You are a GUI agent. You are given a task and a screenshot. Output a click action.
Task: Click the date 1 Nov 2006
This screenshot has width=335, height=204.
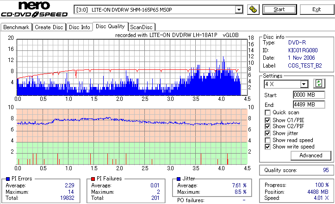[301, 58]
